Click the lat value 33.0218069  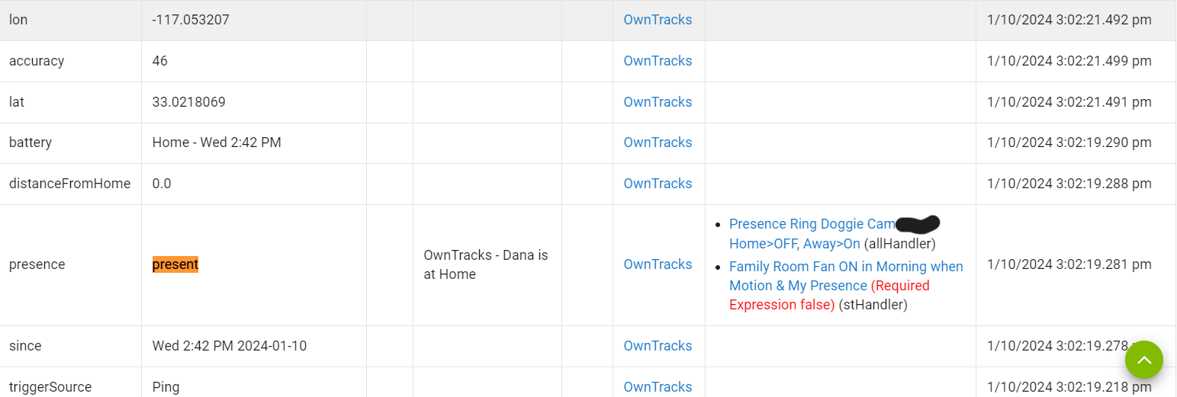[189, 102]
